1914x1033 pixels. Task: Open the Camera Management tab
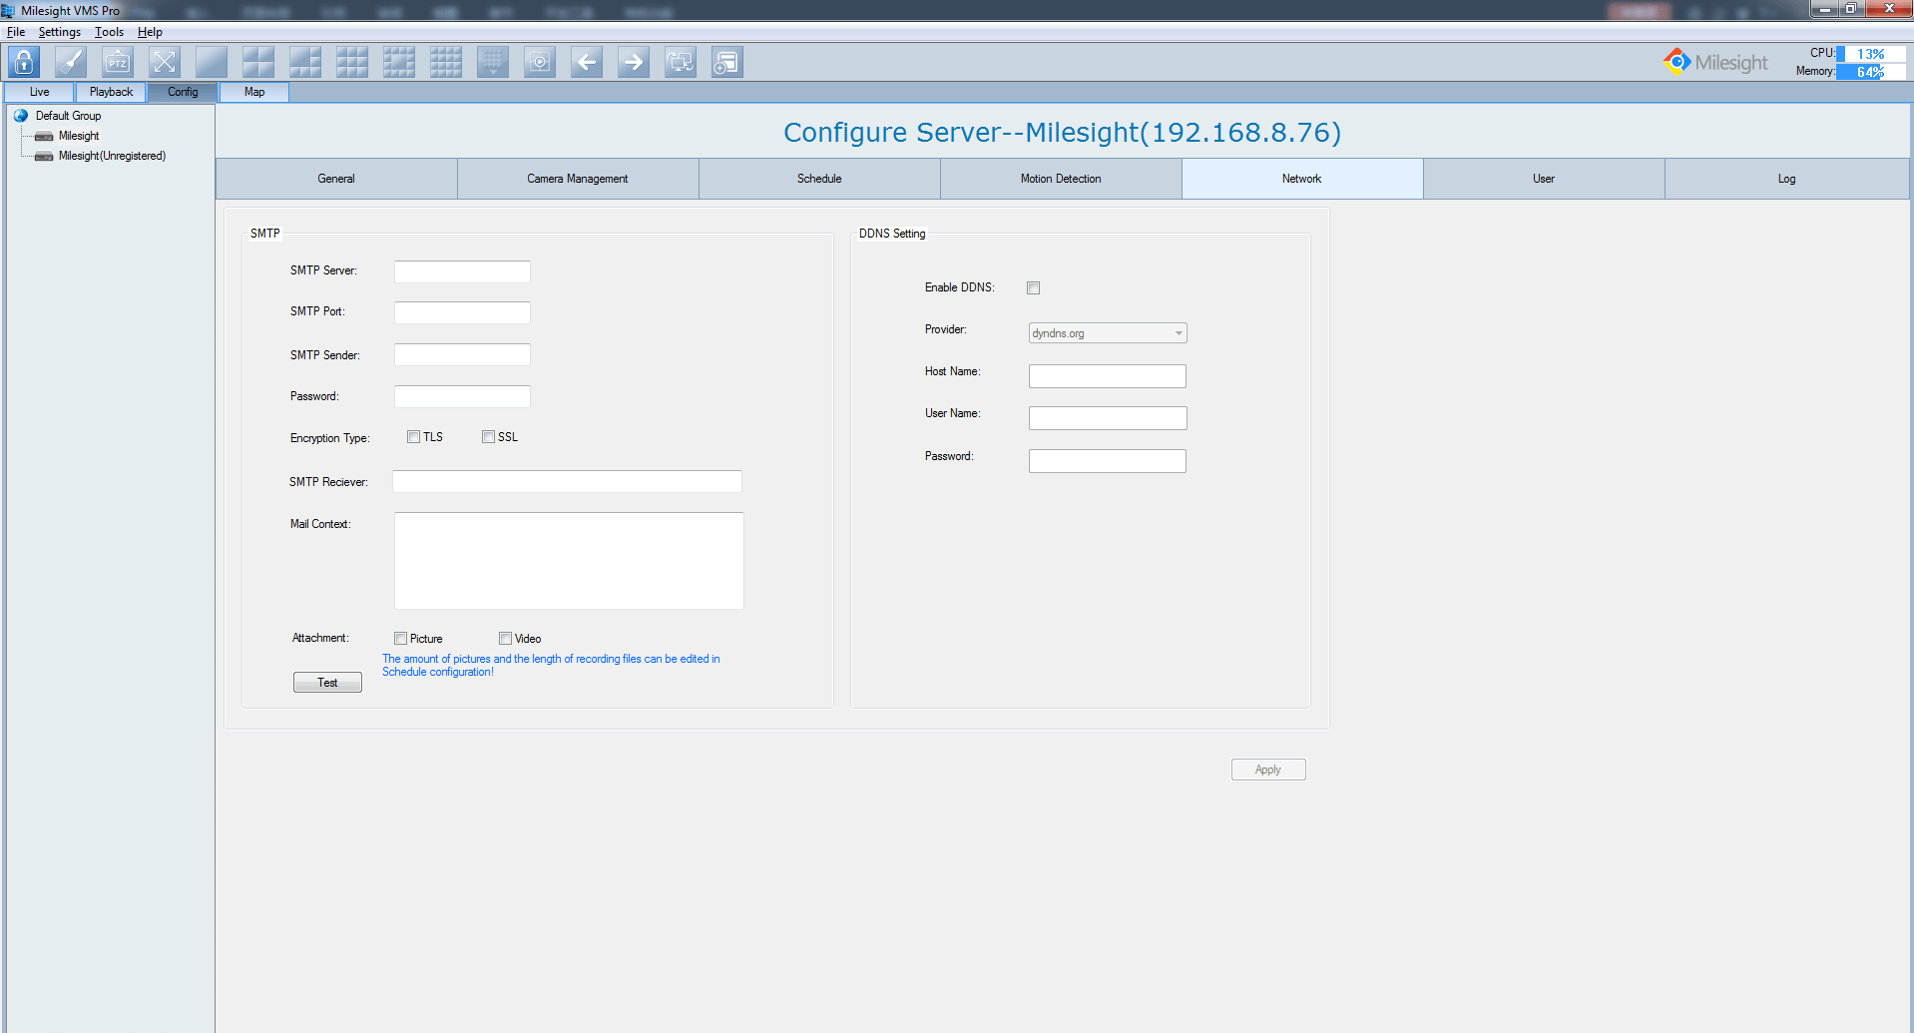tap(578, 179)
